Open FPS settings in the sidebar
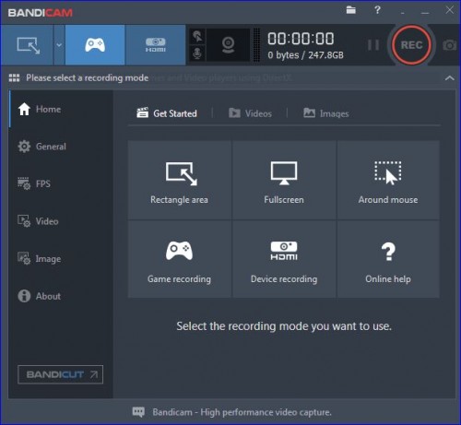This screenshot has width=461, height=425. point(61,183)
